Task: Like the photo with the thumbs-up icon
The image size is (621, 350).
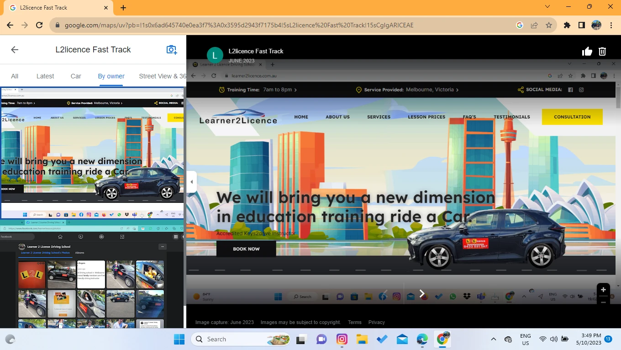Action: click(587, 51)
